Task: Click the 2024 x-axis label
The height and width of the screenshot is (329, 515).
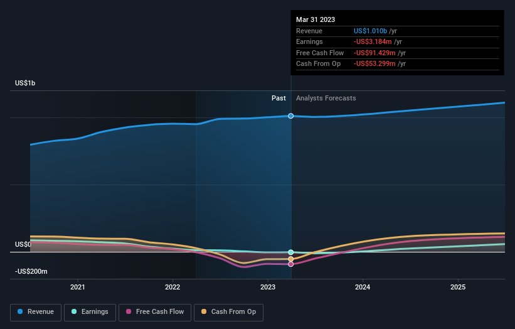Action: 363,288
